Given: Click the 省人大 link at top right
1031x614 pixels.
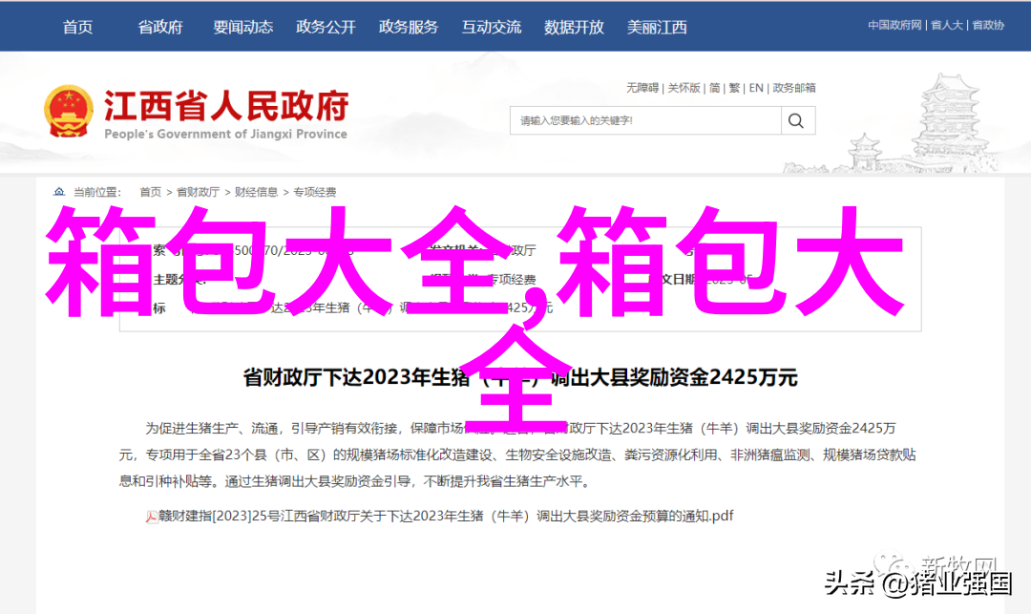Looking at the screenshot, I should (947, 25).
